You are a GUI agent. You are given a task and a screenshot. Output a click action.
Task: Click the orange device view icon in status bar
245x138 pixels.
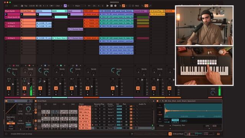170,134
